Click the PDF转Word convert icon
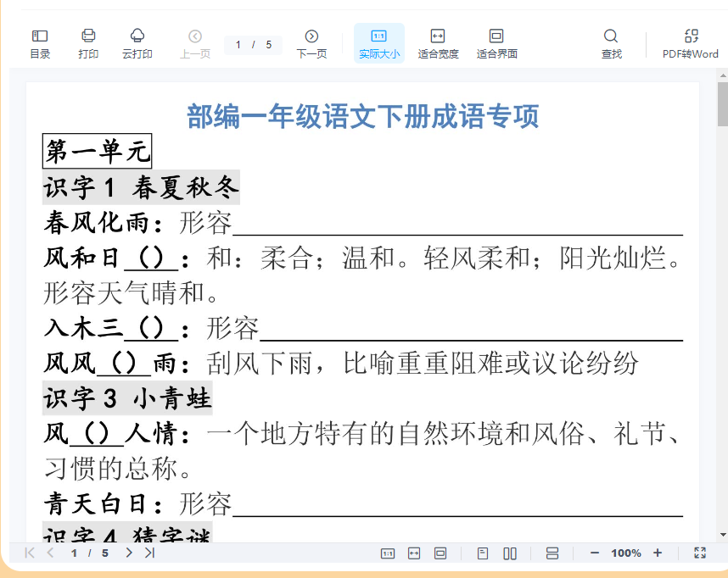 click(691, 43)
